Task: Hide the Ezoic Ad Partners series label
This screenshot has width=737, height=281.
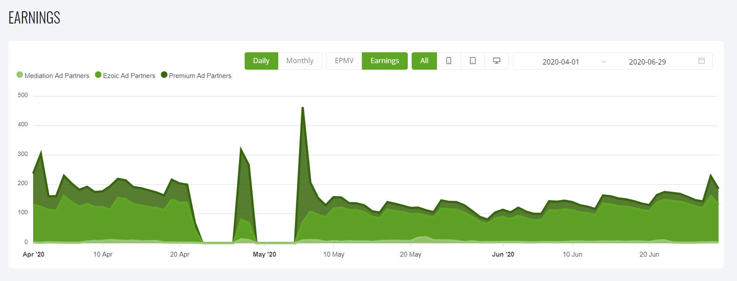Action: [x=129, y=76]
